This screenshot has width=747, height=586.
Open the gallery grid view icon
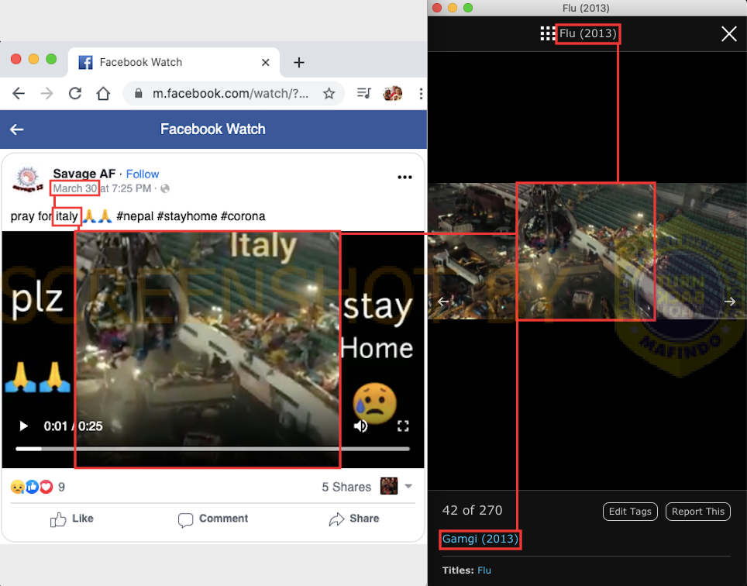pos(548,33)
